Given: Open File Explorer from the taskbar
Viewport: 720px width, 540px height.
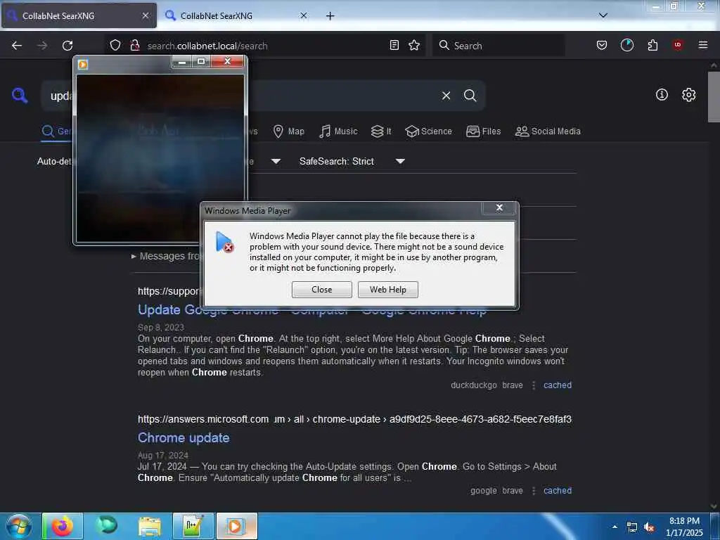Looking at the screenshot, I should pyautogui.click(x=150, y=526).
